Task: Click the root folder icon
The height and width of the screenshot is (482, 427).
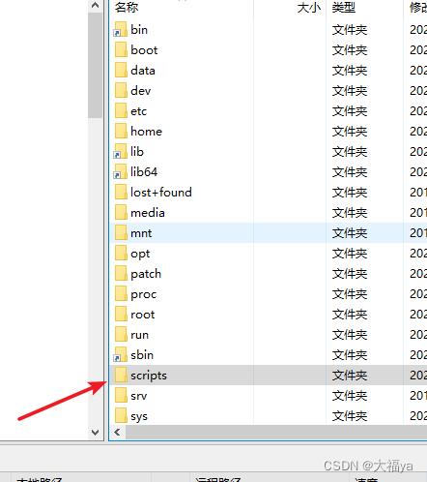Action: coord(121,314)
